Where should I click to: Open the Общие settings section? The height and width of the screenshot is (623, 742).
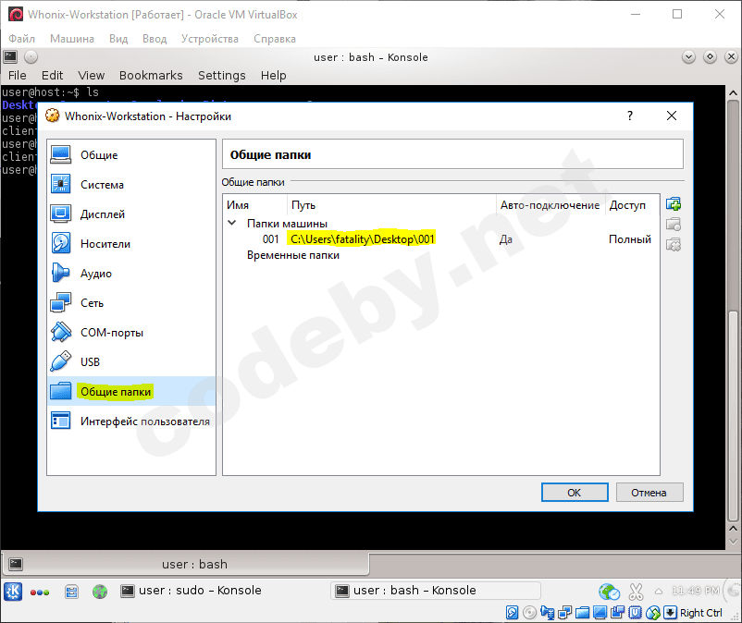pos(131,155)
